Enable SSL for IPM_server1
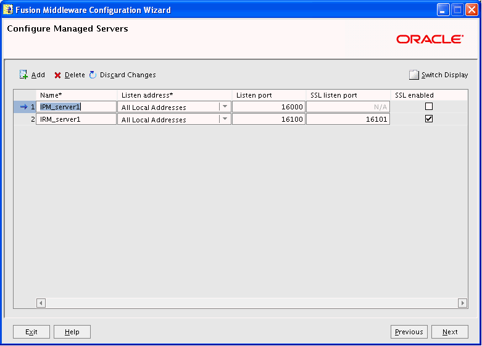Image resolution: width=482 pixels, height=346 pixels. [x=429, y=106]
